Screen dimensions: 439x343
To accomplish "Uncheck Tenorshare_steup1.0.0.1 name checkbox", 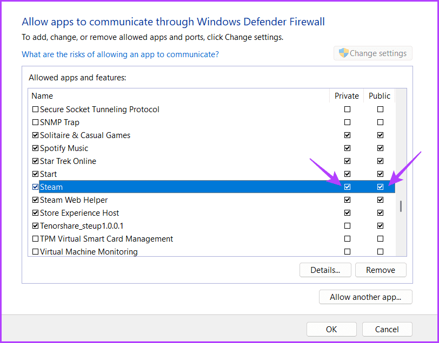I will click(35, 225).
